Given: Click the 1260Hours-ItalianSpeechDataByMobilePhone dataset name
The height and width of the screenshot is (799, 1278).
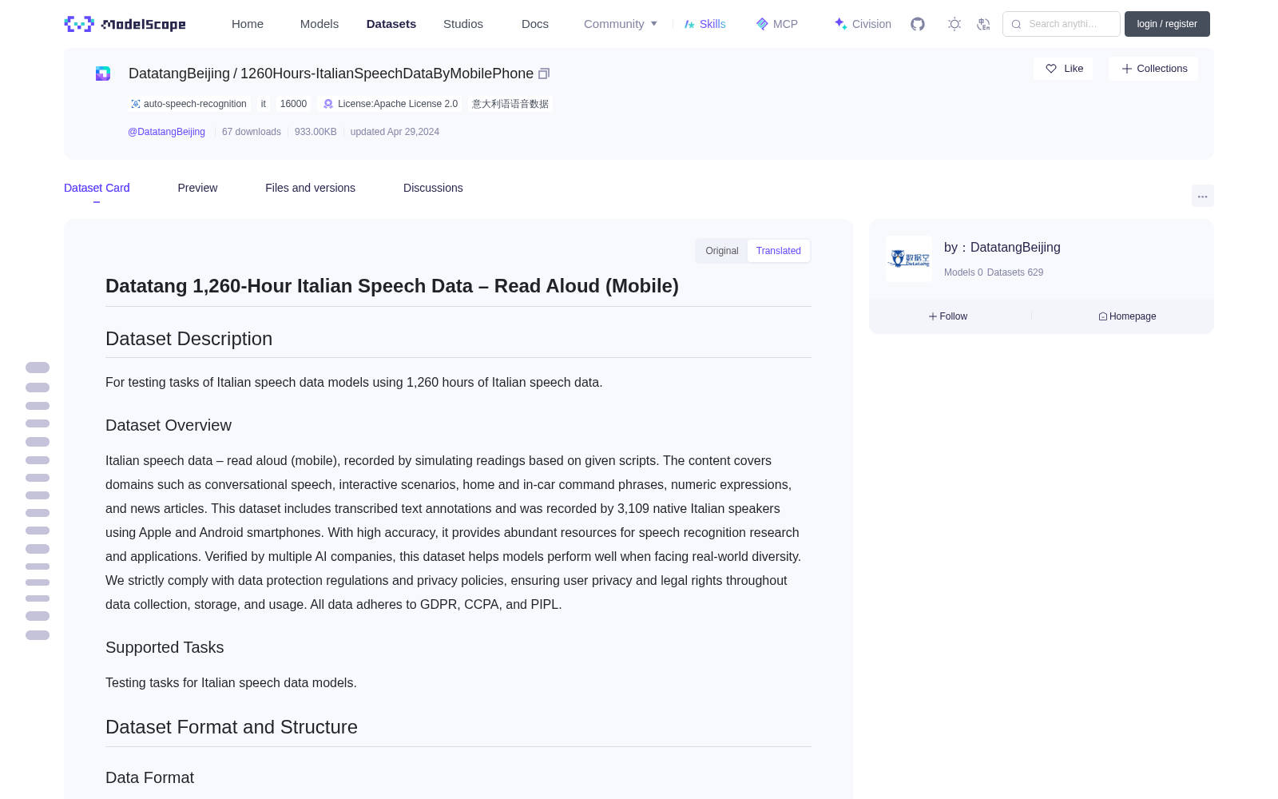Looking at the screenshot, I should pos(387,74).
